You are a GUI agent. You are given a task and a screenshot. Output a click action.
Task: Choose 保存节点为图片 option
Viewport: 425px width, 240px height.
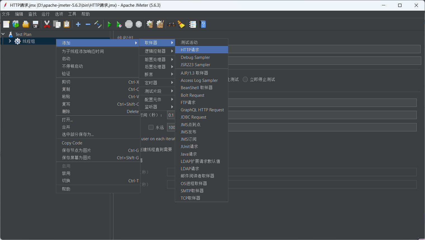tap(98, 150)
